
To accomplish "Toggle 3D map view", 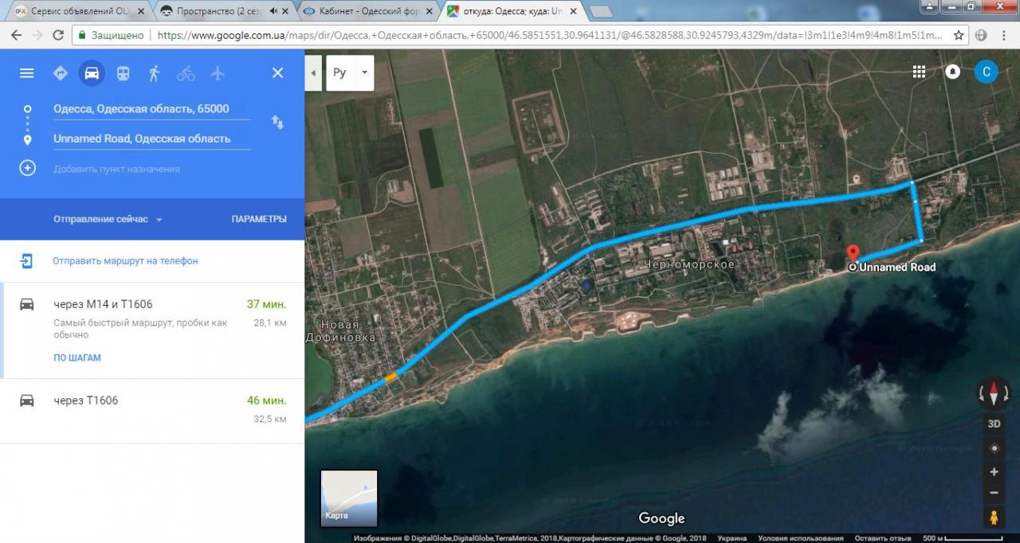I will 994,424.
